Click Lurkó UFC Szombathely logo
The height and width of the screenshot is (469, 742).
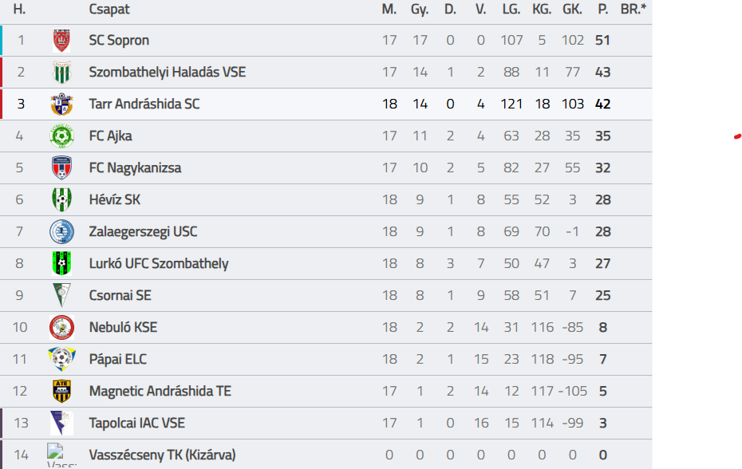pyautogui.click(x=61, y=263)
